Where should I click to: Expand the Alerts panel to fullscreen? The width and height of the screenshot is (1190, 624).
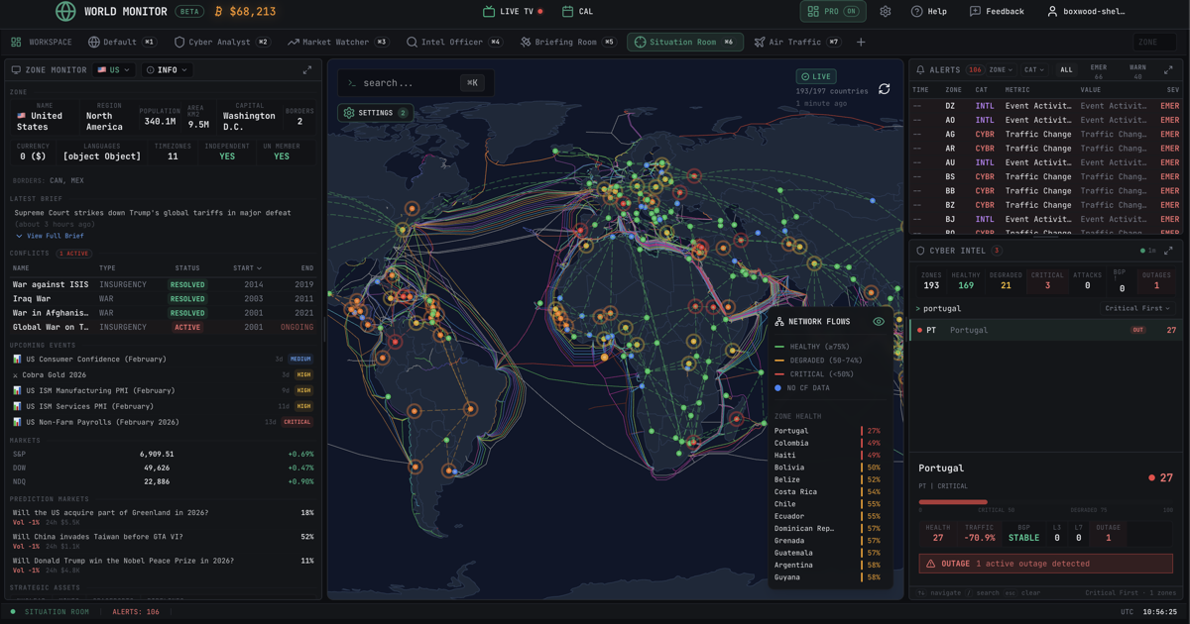(1168, 70)
